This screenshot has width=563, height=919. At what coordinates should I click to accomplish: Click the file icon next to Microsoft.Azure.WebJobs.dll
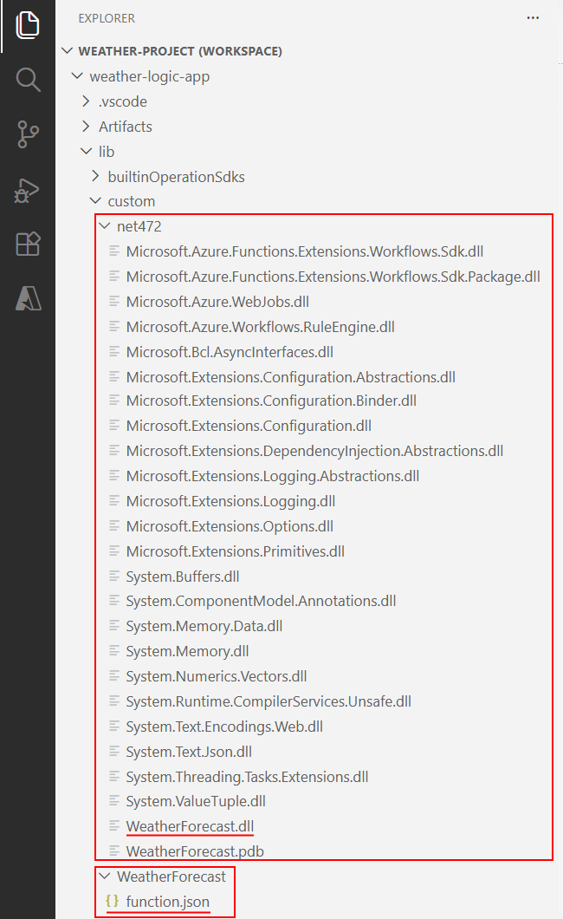(x=113, y=302)
